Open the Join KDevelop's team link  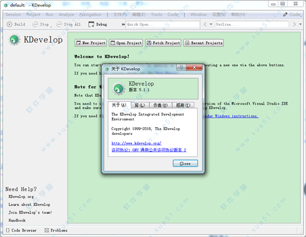(30, 213)
